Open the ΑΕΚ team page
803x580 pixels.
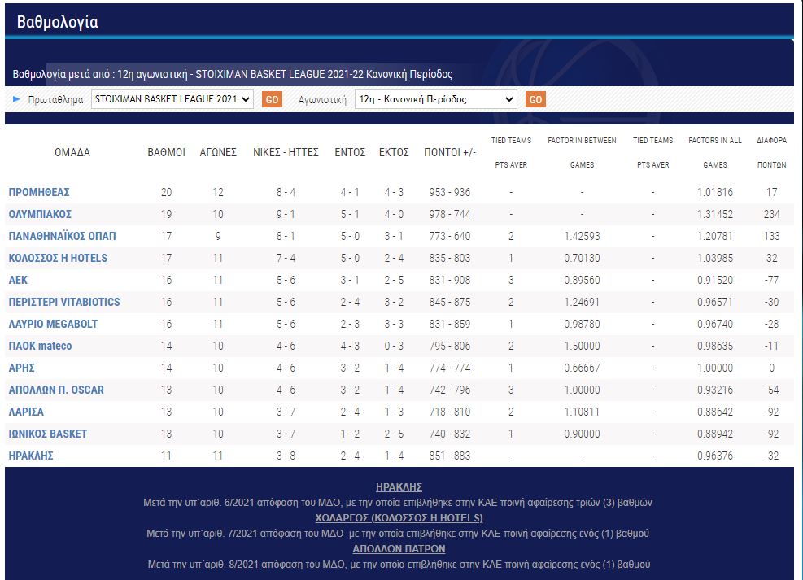pos(18,280)
